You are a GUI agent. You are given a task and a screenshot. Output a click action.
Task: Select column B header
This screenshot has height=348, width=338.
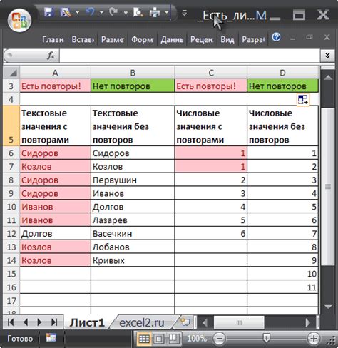(x=133, y=73)
